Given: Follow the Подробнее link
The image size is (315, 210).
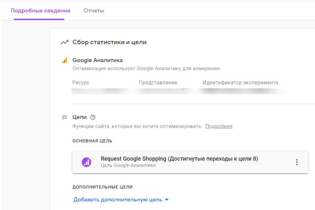Looking at the screenshot, I should coord(219,126).
